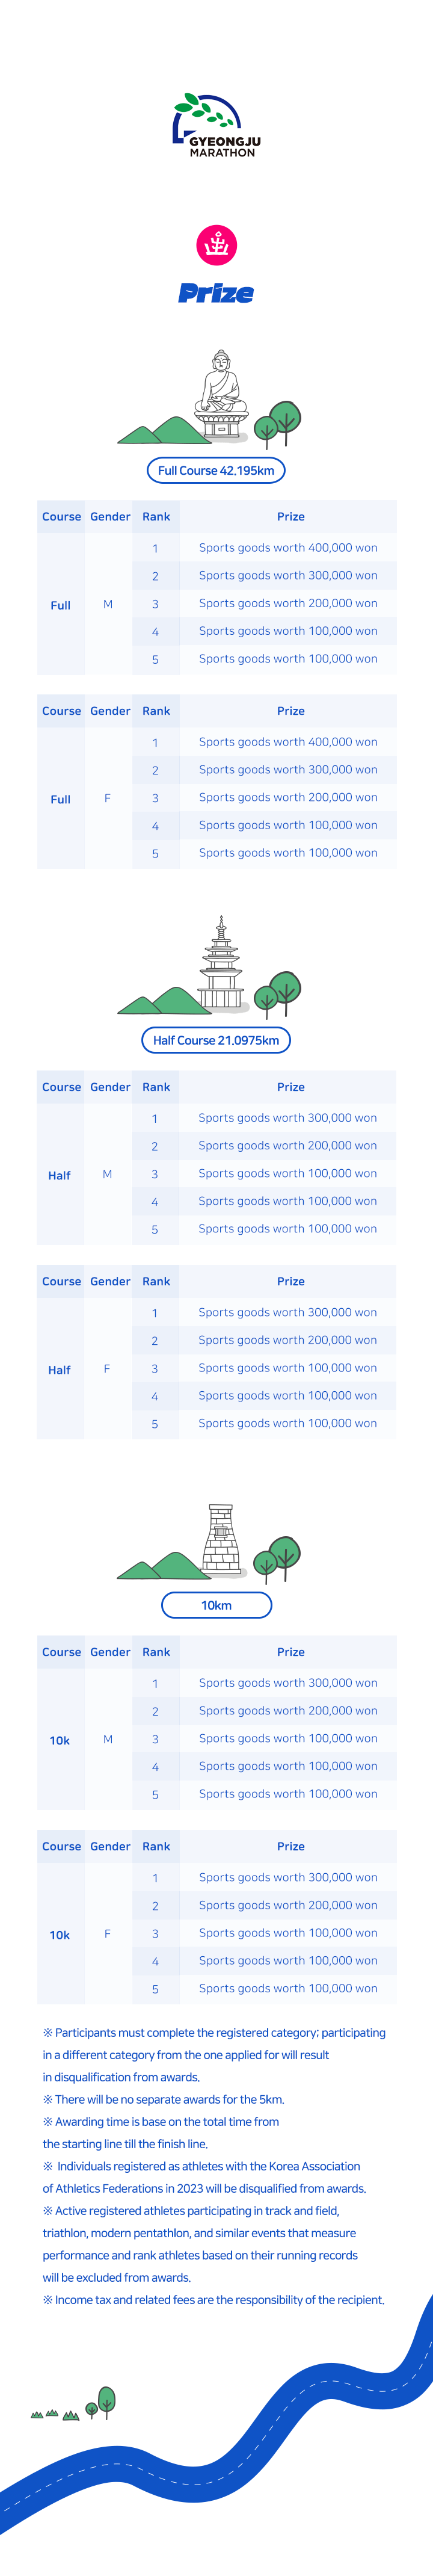
Task: Click the income tax responsibility note
Action: pos(213,2299)
